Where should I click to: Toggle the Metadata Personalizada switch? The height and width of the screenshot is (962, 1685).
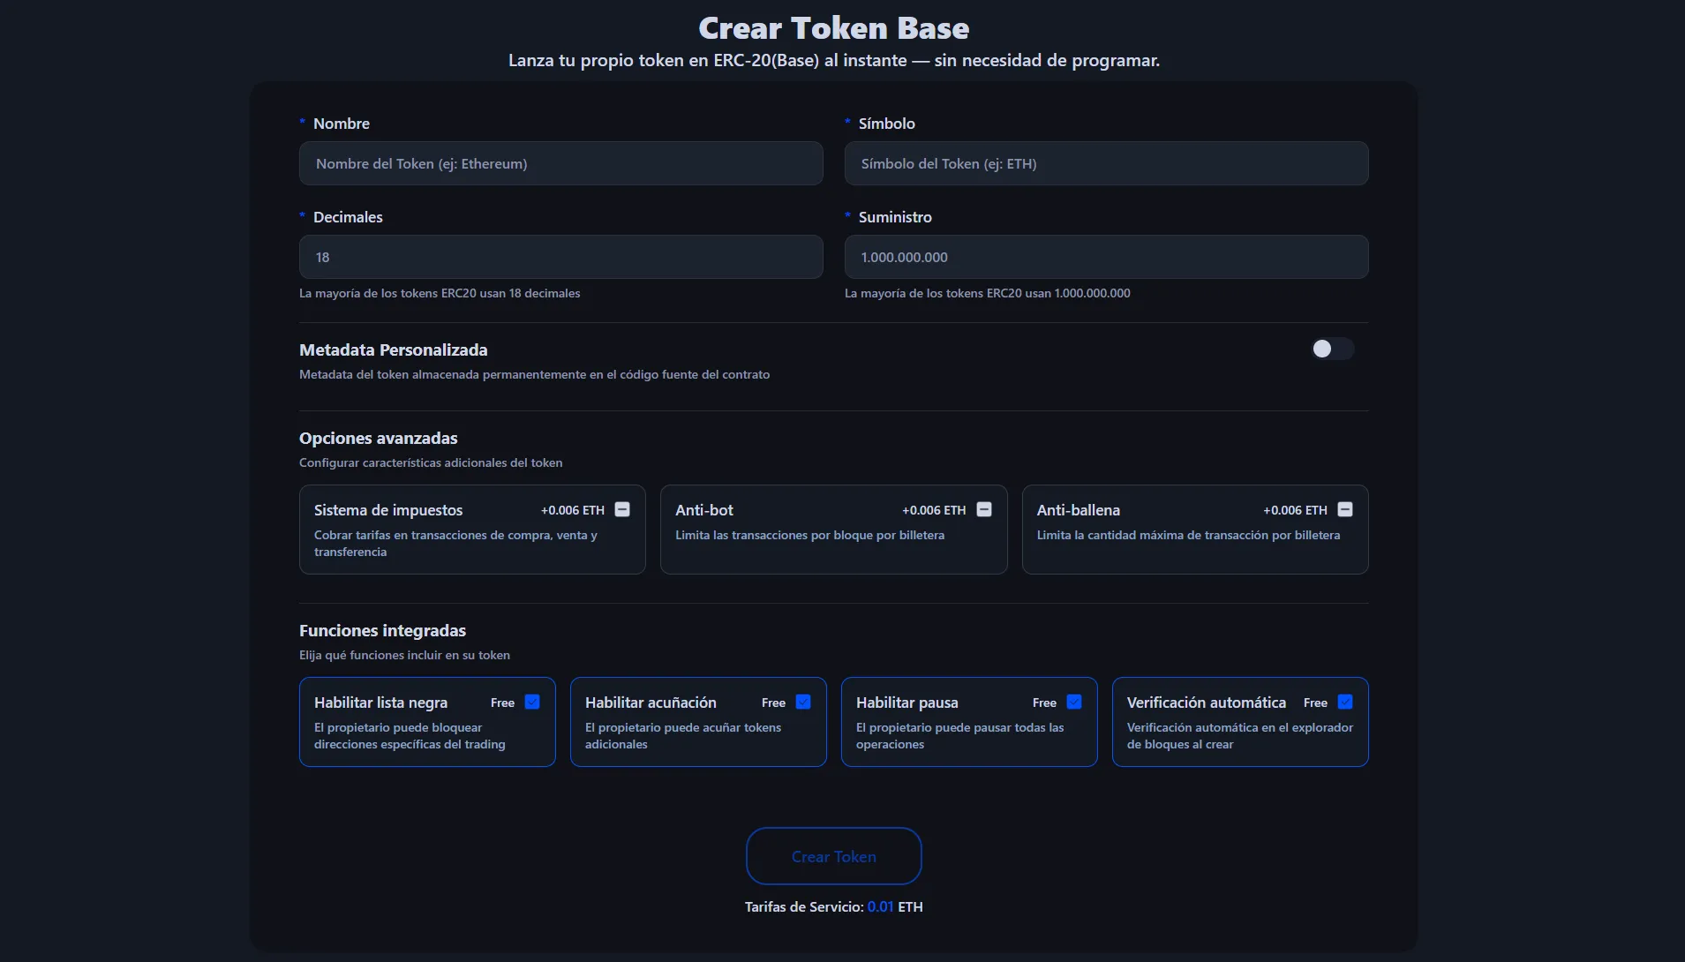(x=1331, y=349)
